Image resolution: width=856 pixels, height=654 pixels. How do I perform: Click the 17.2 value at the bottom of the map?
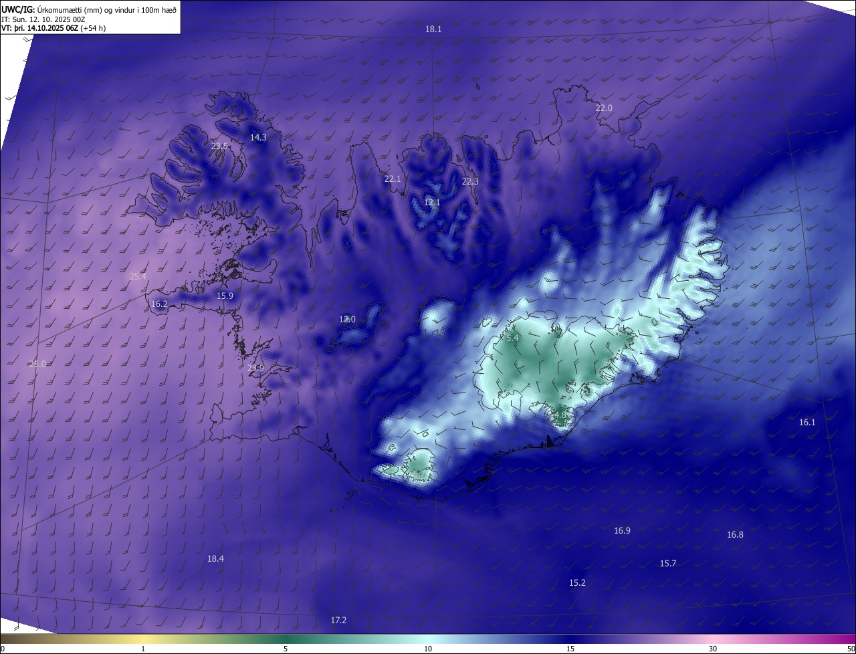click(338, 620)
